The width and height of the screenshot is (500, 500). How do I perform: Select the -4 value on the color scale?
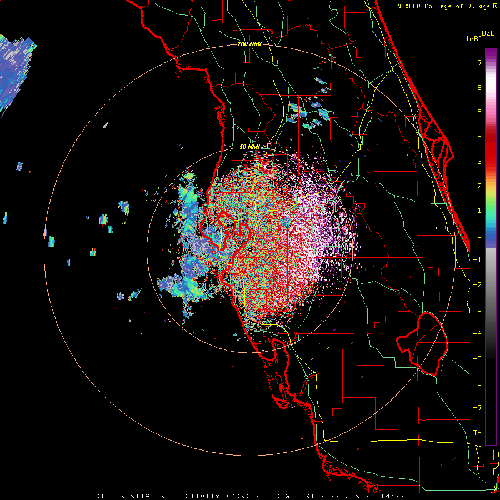[x=477, y=334]
